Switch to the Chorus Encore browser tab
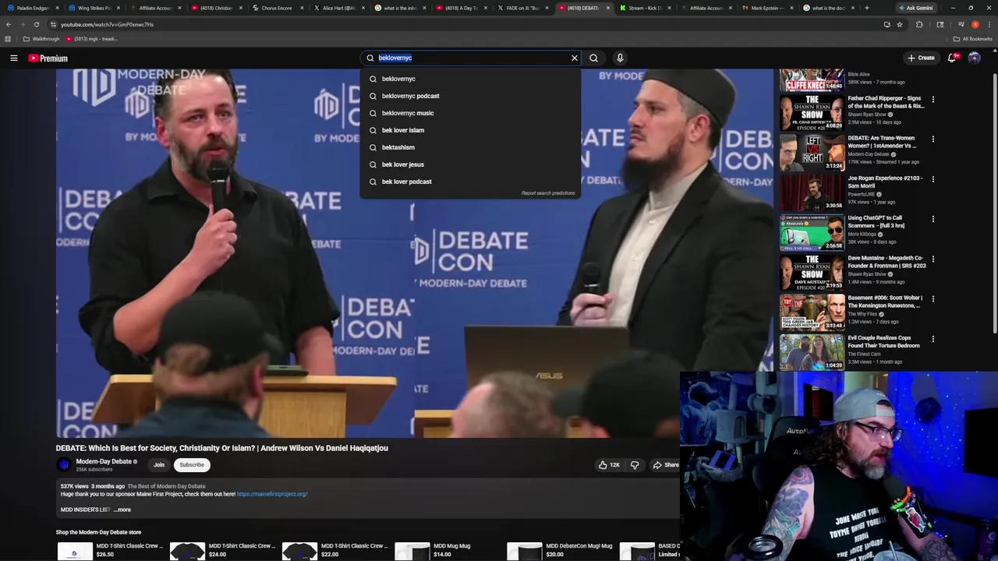998x561 pixels. [x=277, y=8]
